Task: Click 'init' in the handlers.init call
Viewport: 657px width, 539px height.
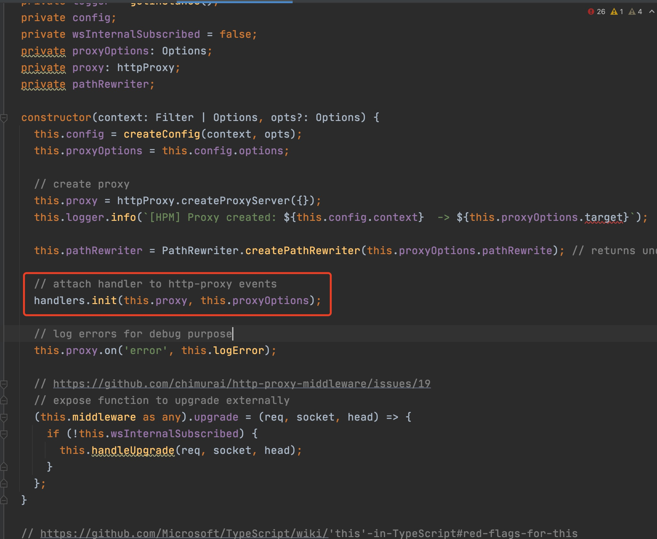Action: coord(104,301)
